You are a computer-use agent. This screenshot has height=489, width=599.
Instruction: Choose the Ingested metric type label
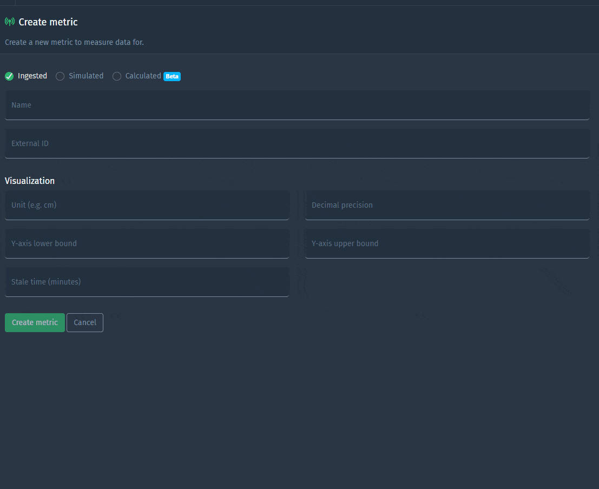(x=32, y=76)
